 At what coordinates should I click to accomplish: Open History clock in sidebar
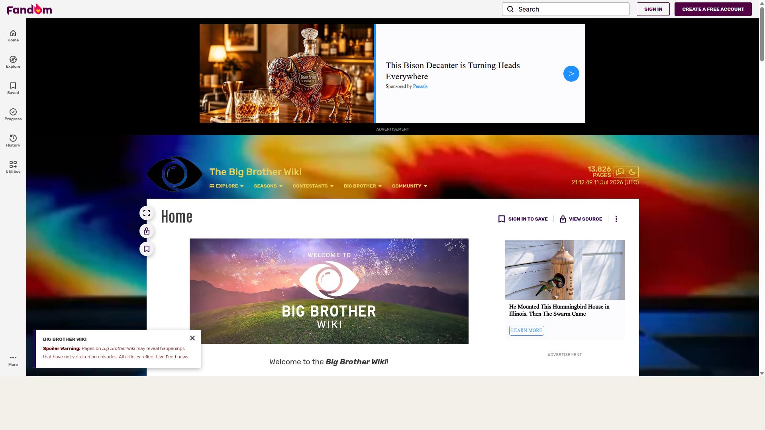click(13, 141)
